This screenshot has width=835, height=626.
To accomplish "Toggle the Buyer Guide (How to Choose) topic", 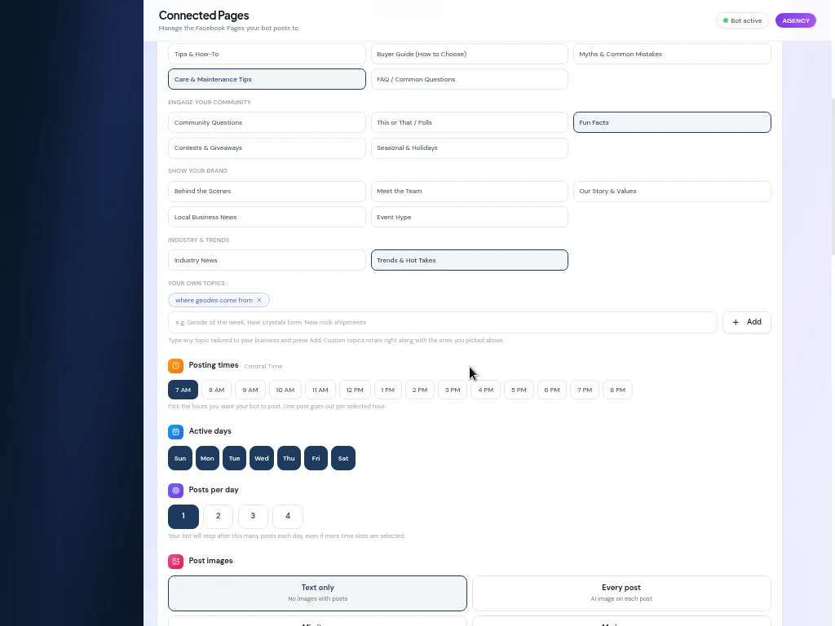I will [469, 54].
